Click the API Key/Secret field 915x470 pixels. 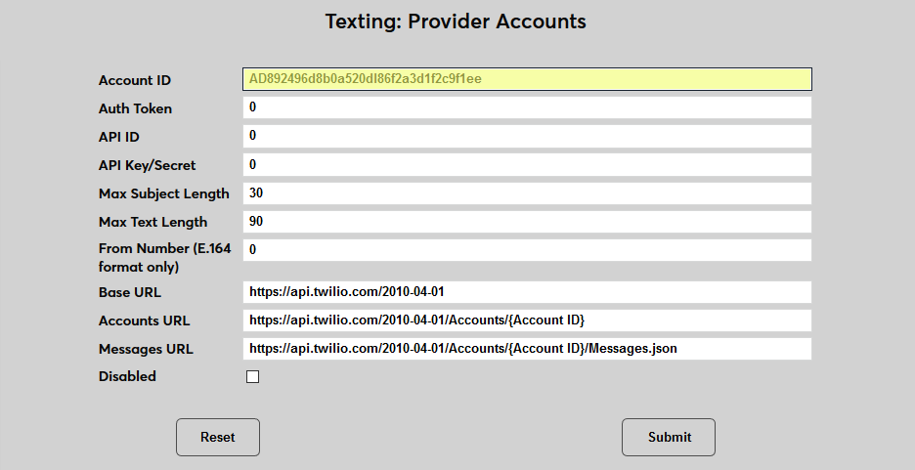[x=527, y=164]
